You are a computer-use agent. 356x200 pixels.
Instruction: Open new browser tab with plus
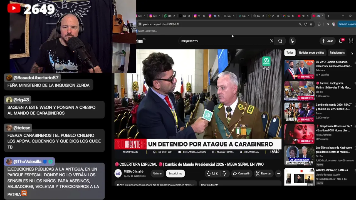(328, 16)
